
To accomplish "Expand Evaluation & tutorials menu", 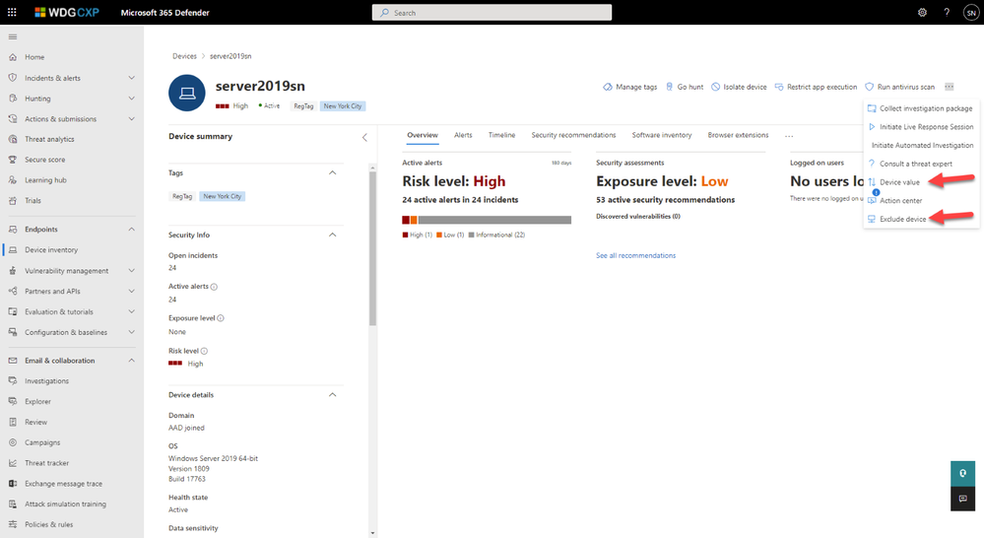I will (x=131, y=311).
